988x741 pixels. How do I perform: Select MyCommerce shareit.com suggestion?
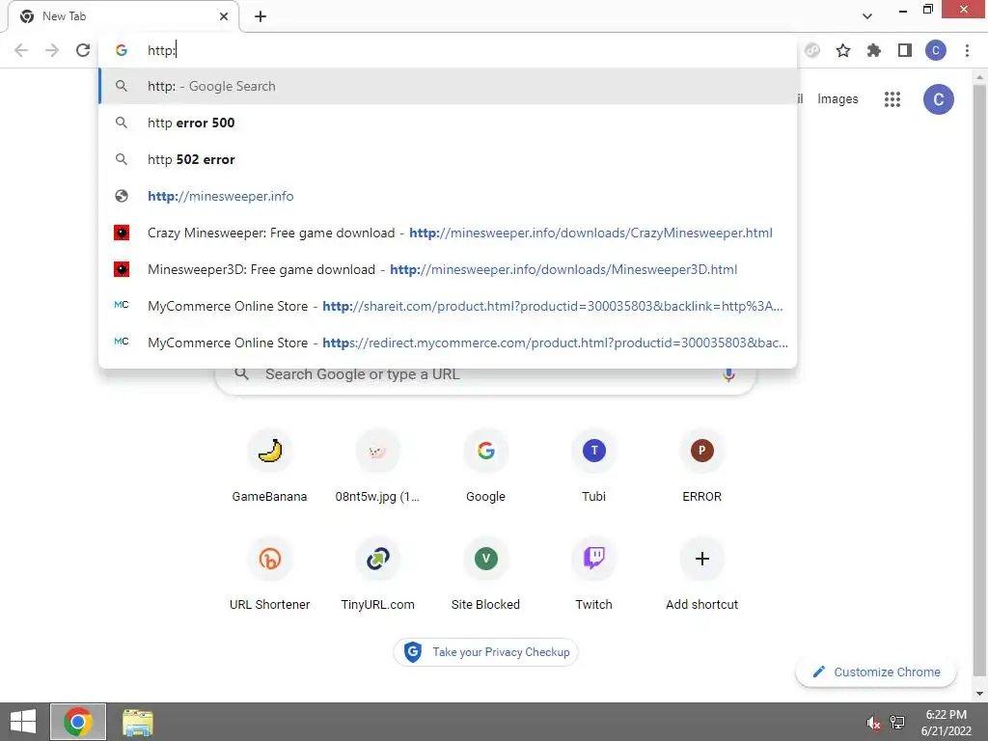coord(448,306)
